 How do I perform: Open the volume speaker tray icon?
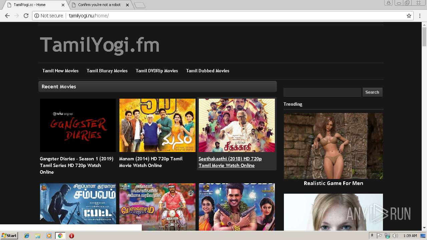tap(395, 236)
